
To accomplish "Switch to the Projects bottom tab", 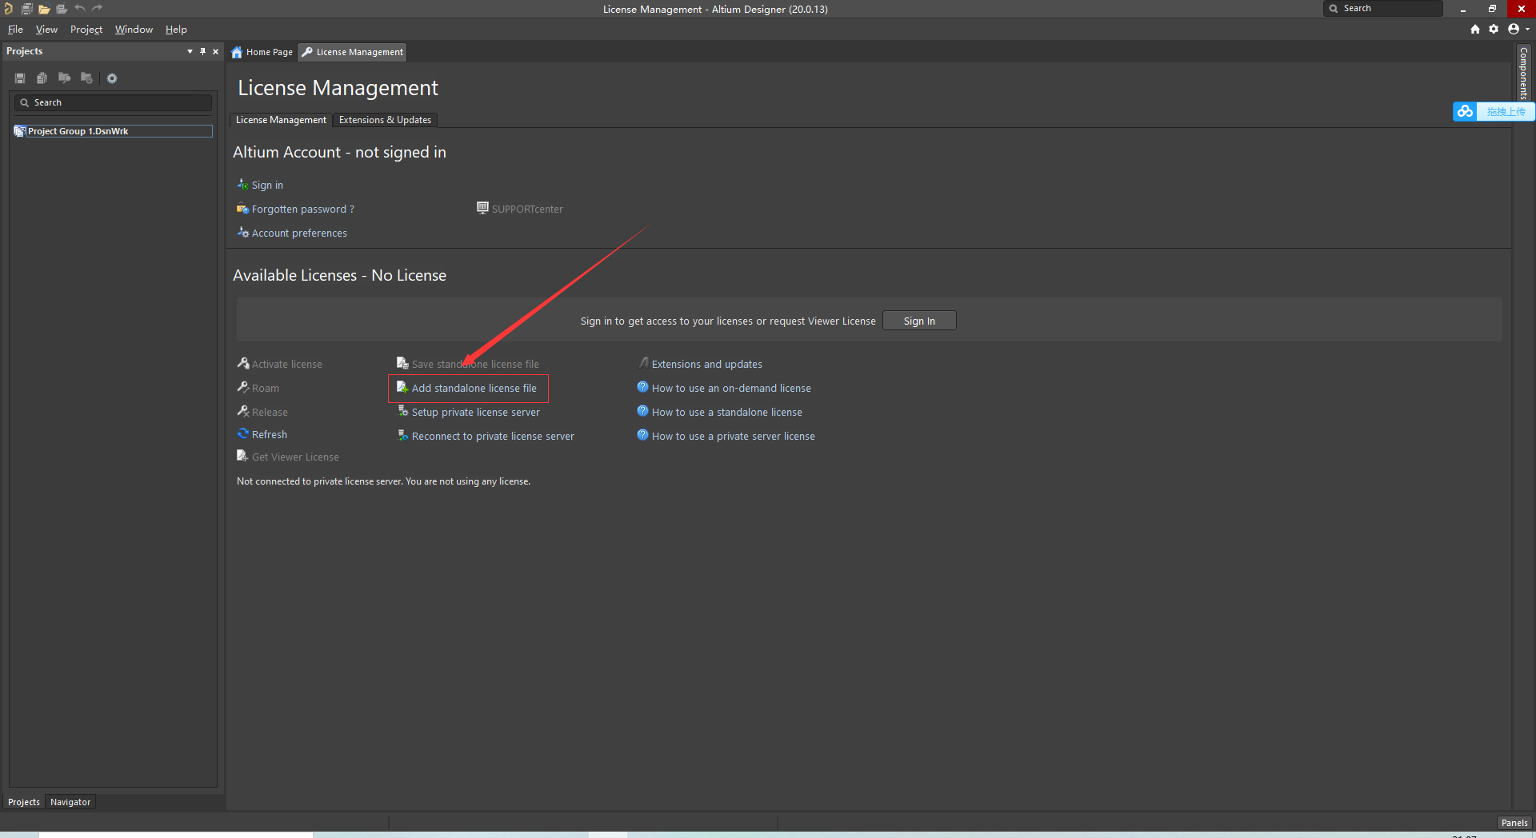I will point(24,802).
